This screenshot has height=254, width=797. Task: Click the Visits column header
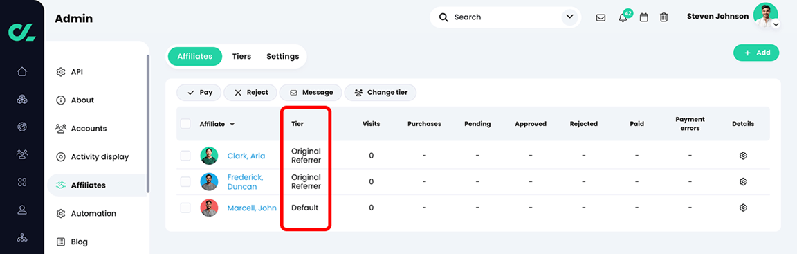pos(371,124)
